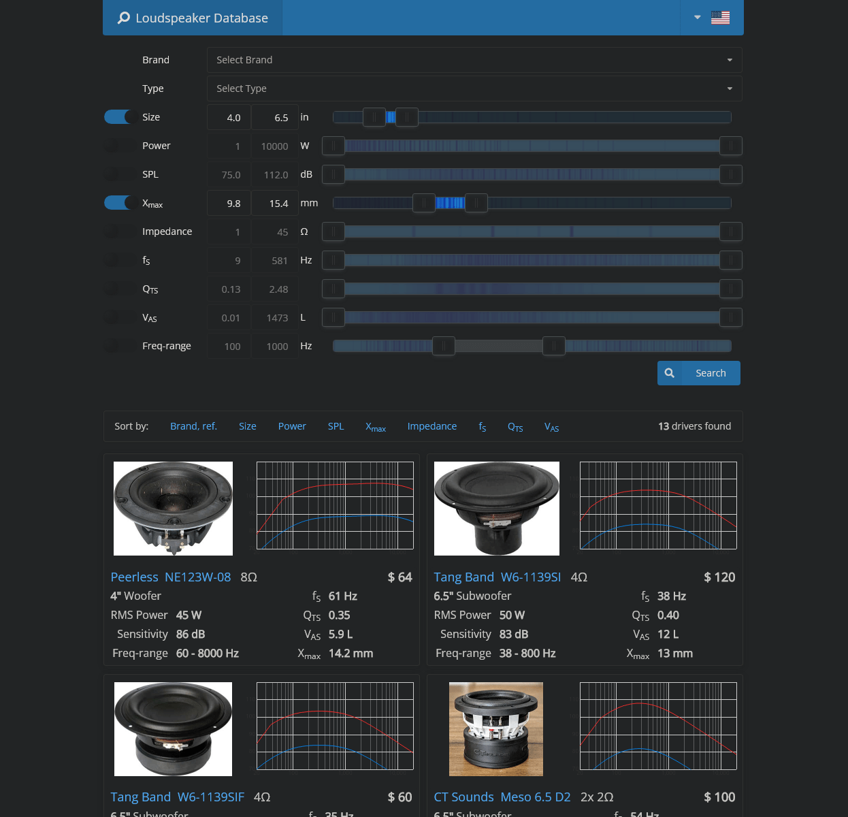Viewport: 848px width, 817px height.
Task: Expand the header dropdown caret
Action: tap(697, 18)
